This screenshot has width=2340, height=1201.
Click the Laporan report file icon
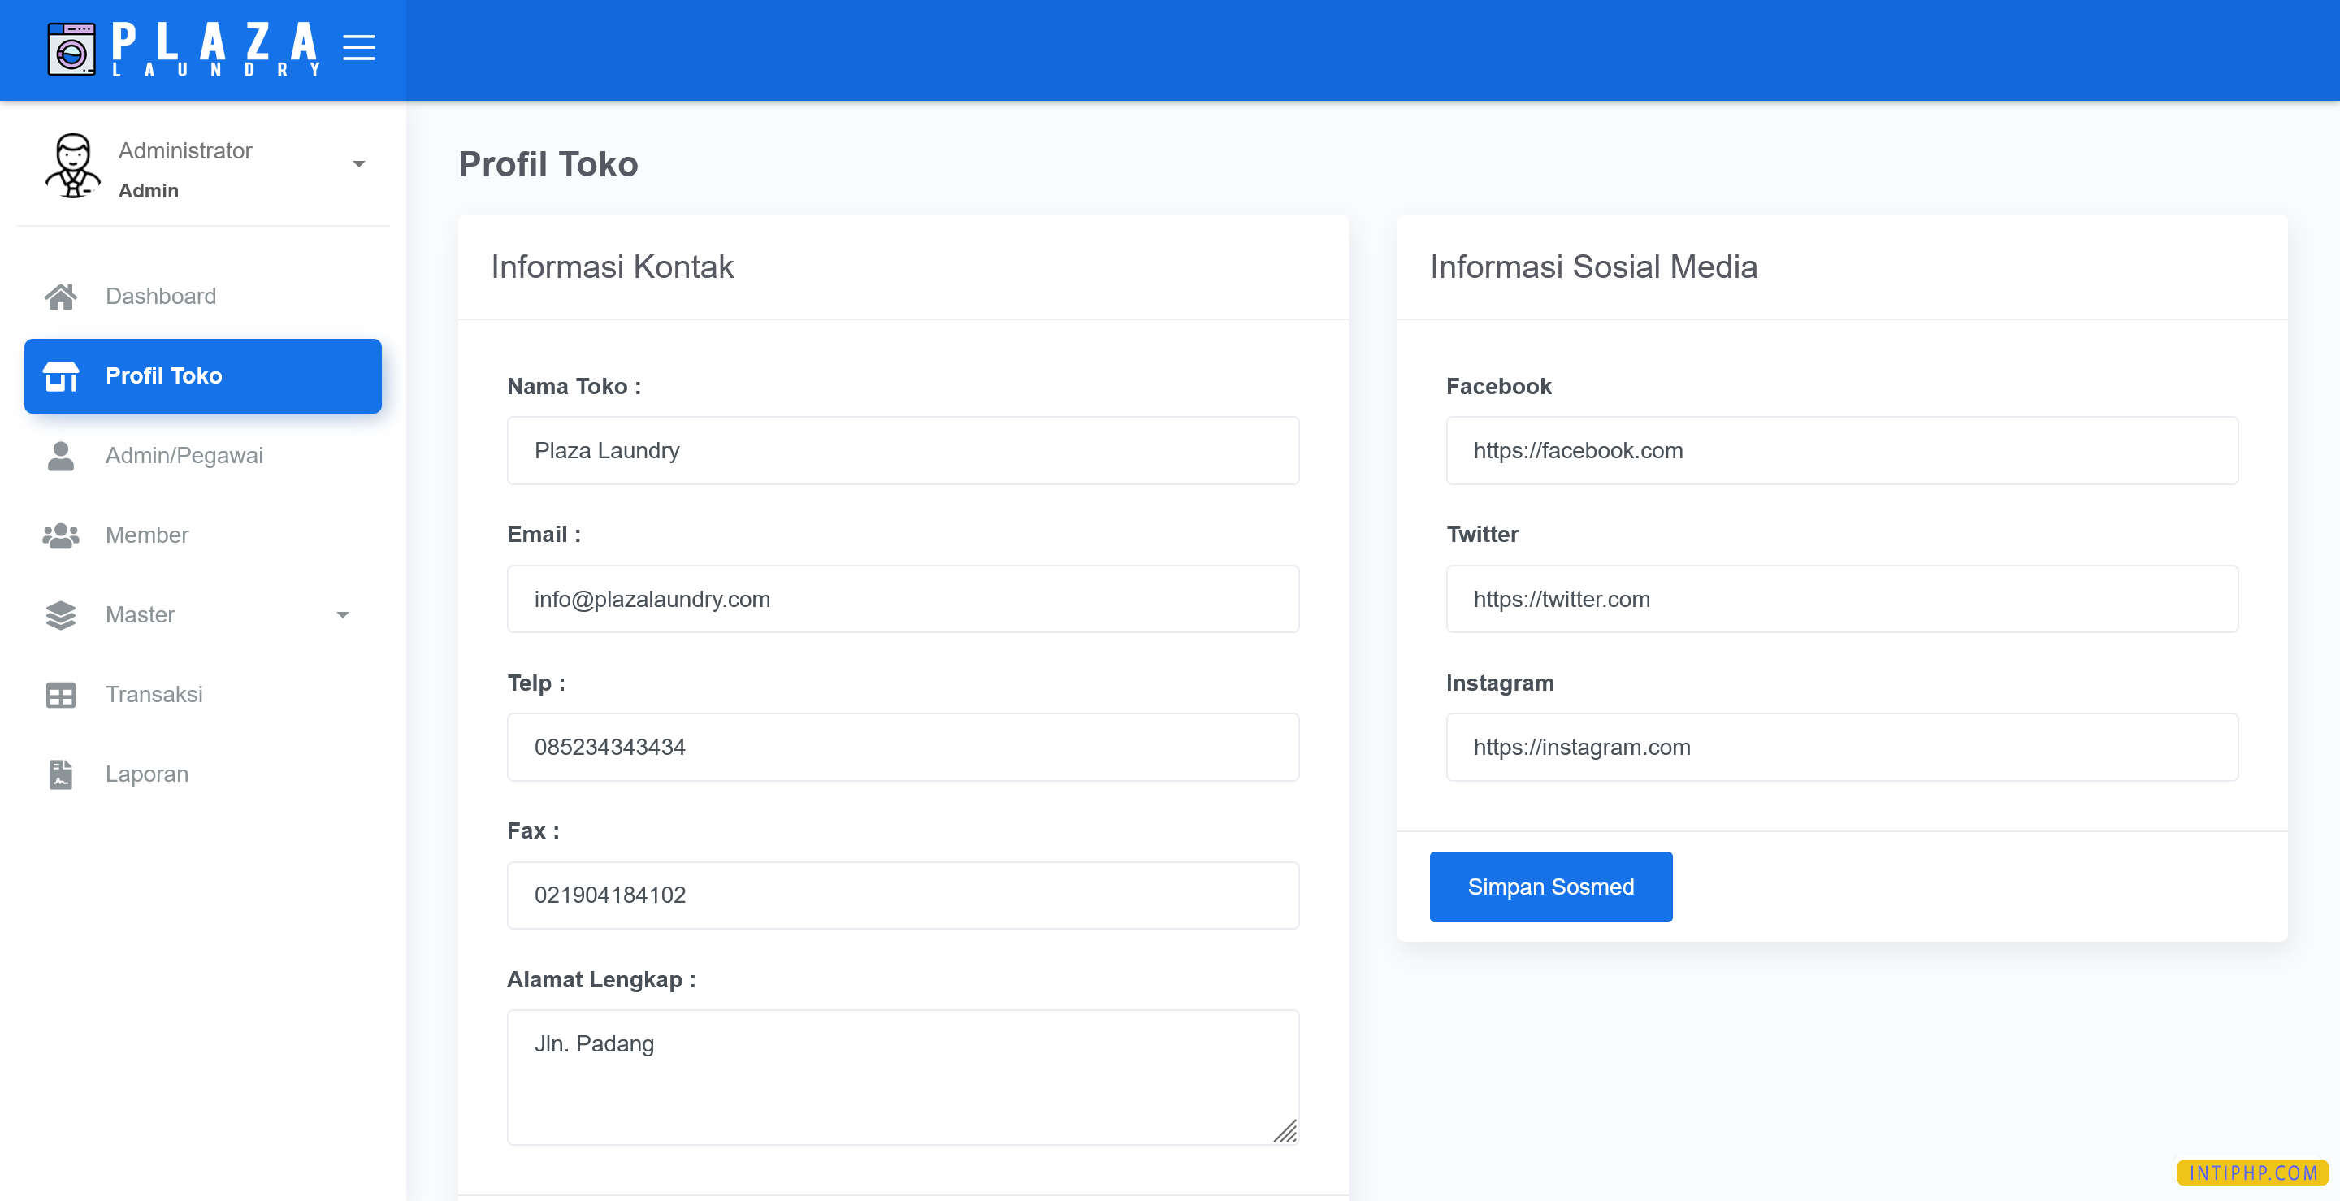[x=61, y=775]
